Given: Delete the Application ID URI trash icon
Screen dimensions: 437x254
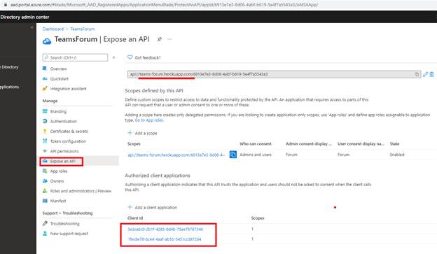Looking at the screenshot, I should pos(431,74).
